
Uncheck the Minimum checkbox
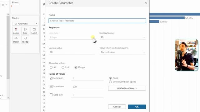pyautogui.click(x=51, y=78)
